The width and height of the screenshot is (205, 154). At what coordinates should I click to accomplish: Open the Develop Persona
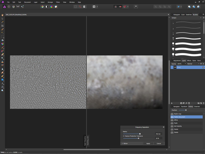(13, 7)
